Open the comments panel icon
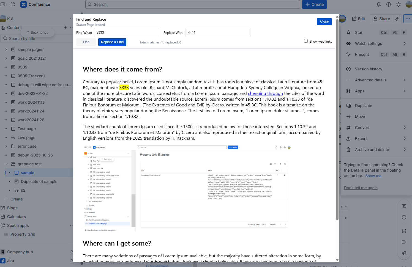 (x=404, y=206)
